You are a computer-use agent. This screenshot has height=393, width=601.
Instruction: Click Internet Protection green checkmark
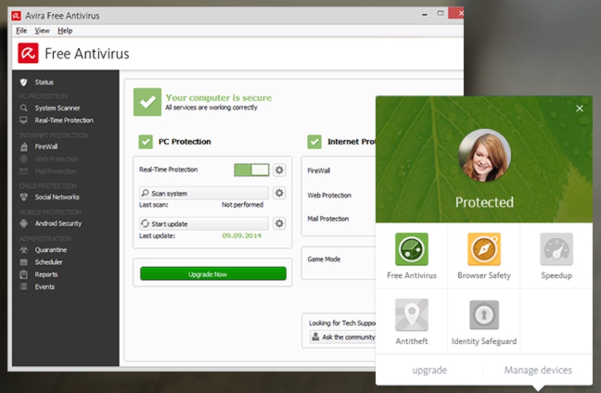(x=315, y=141)
